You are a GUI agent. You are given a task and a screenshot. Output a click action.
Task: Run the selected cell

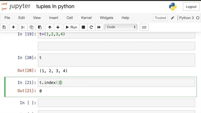[x=71, y=27]
